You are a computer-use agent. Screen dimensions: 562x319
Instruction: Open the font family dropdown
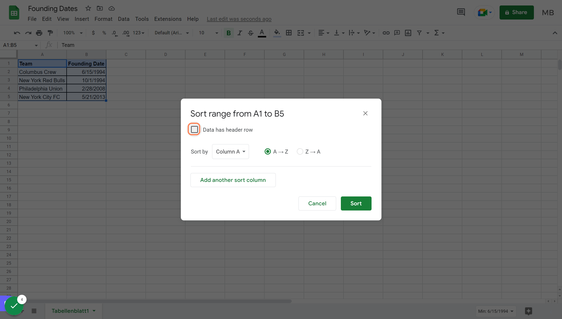[x=172, y=33]
